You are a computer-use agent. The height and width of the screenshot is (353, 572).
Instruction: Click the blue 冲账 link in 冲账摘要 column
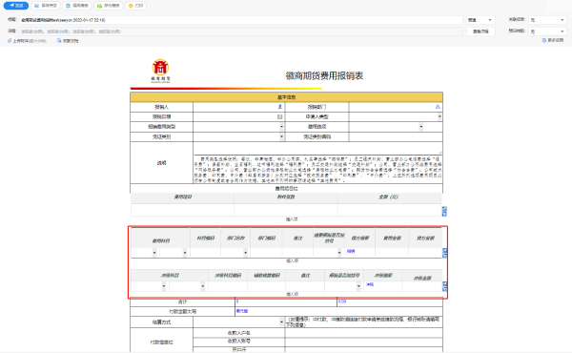tap(370, 284)
